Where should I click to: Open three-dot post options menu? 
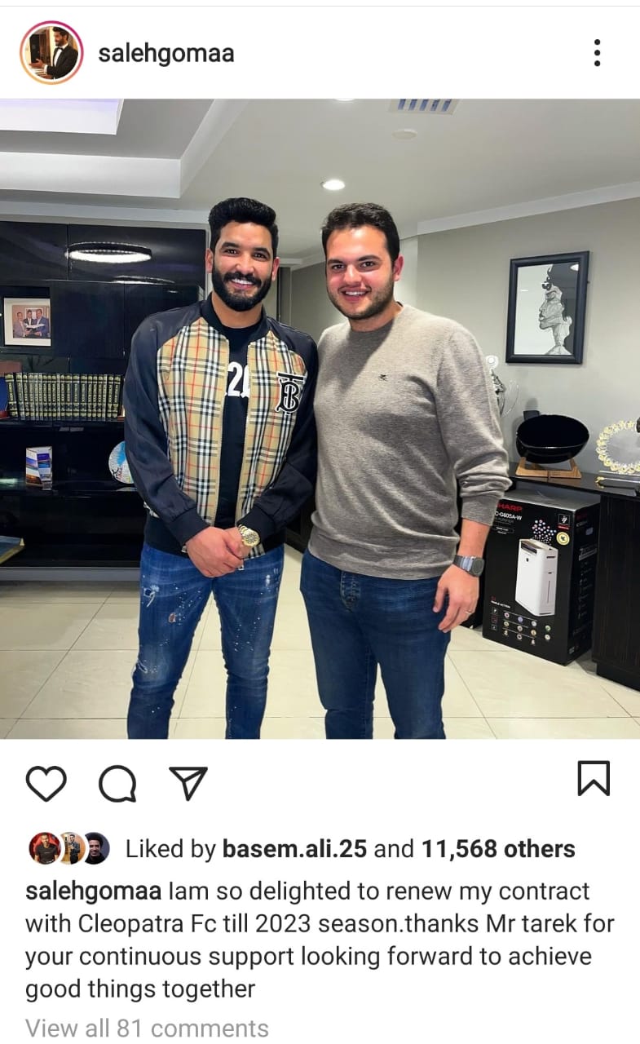click(x=597, y=53)
